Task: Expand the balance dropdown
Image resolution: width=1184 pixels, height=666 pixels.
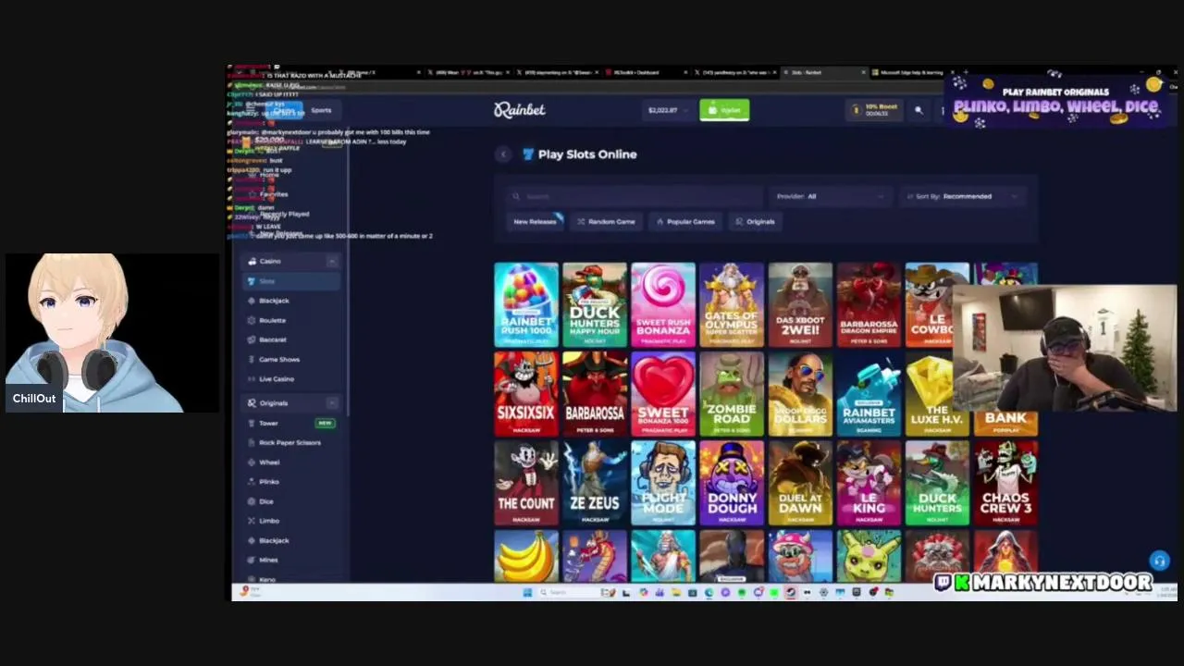Action: [666, 110]
